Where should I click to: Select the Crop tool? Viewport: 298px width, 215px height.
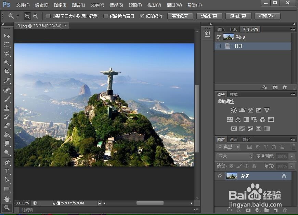coord(7,71)
